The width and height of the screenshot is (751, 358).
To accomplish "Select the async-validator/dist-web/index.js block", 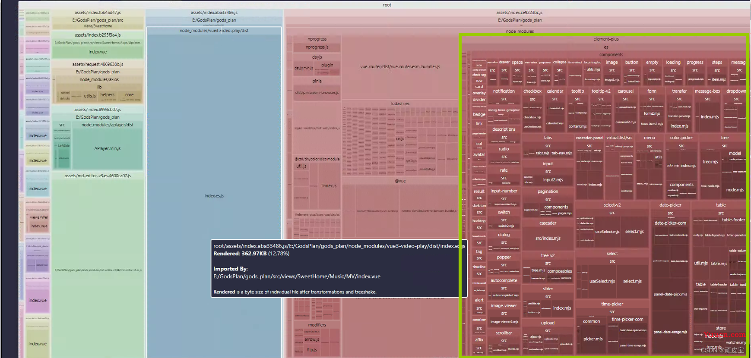I will point(317,128).
